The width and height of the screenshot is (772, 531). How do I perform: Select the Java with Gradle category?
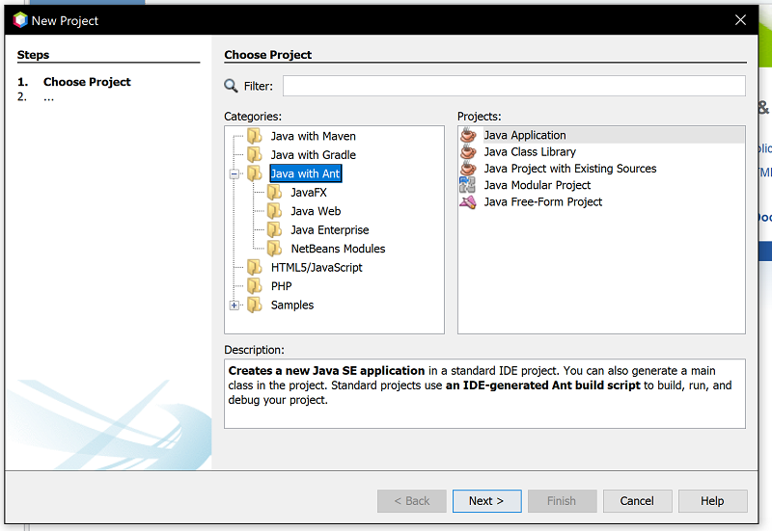coord(313,155)
